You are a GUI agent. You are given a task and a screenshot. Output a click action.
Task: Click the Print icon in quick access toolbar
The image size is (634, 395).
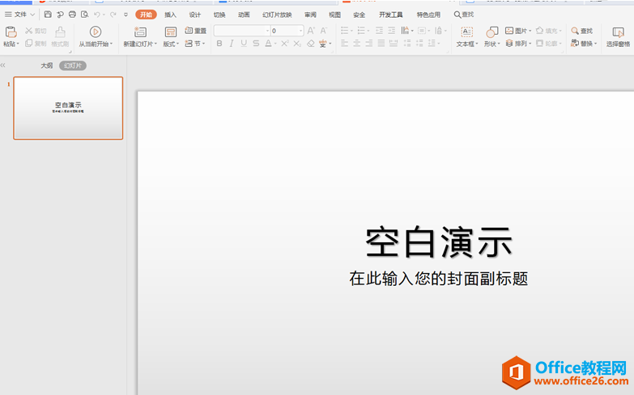(x=72, y=15)
